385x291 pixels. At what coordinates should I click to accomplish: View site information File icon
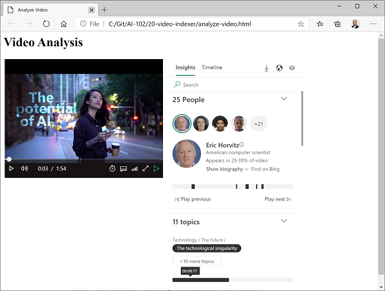tap(90, 24)
